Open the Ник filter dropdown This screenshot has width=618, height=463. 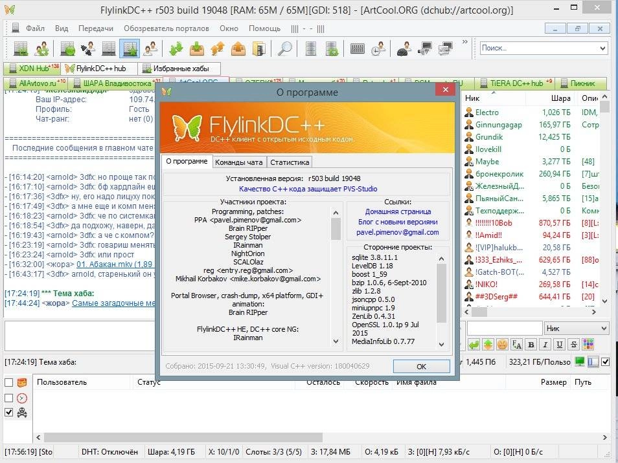click(577, 328)
